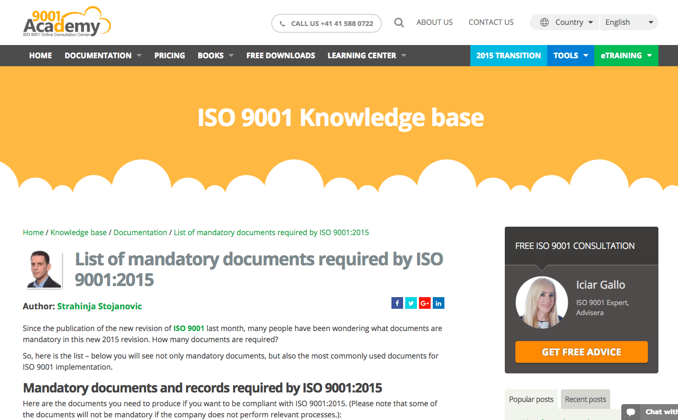
Task: Share the article on Facebook
Action: (x=397, y=303)
